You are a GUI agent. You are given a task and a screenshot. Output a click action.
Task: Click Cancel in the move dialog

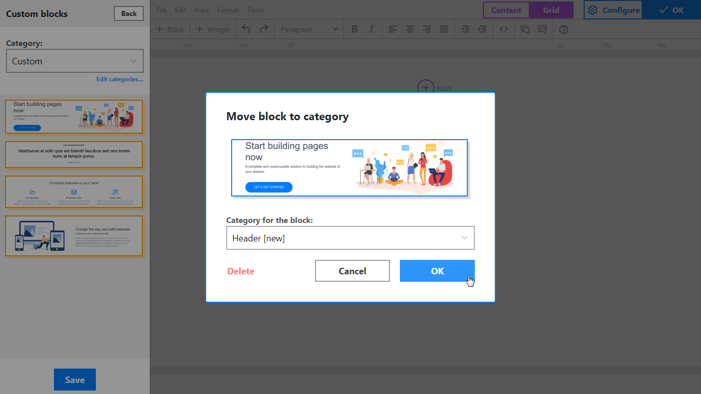(x=352, y=271)
